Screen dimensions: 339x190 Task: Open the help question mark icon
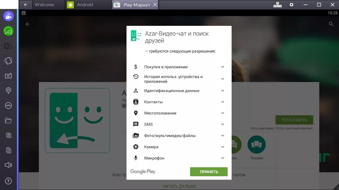(8, 181)
